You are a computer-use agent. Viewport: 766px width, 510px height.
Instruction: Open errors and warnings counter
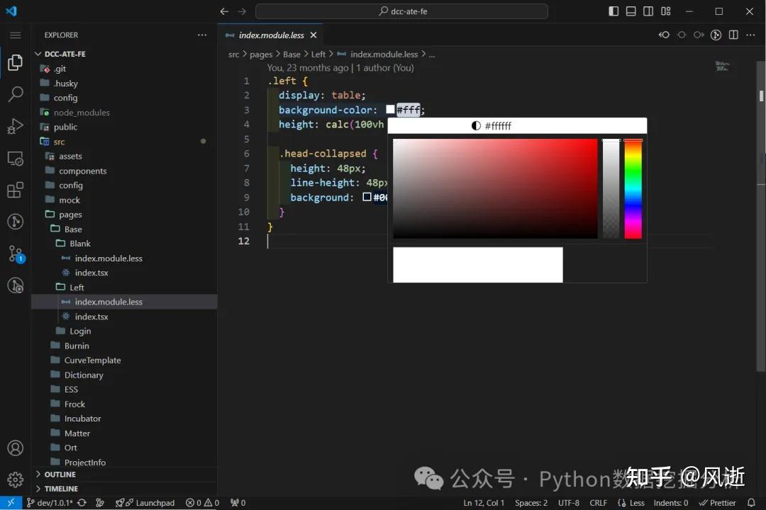coord(202,503)
